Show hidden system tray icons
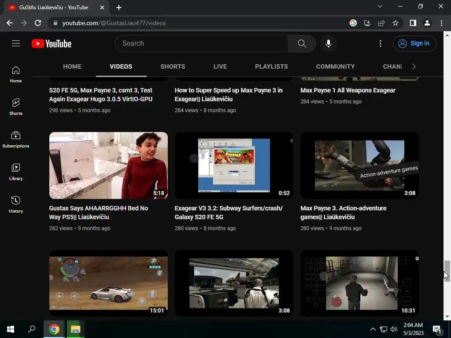This screenshot has height=338, width=451. coord(373,329)
